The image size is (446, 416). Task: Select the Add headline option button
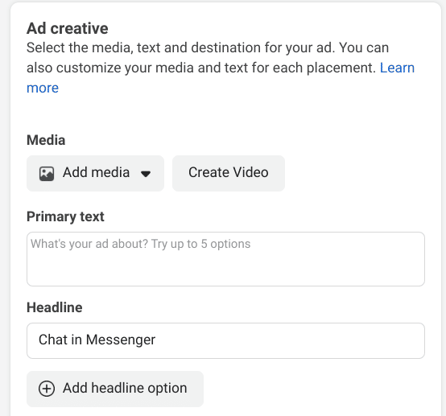tap(115, 389)
